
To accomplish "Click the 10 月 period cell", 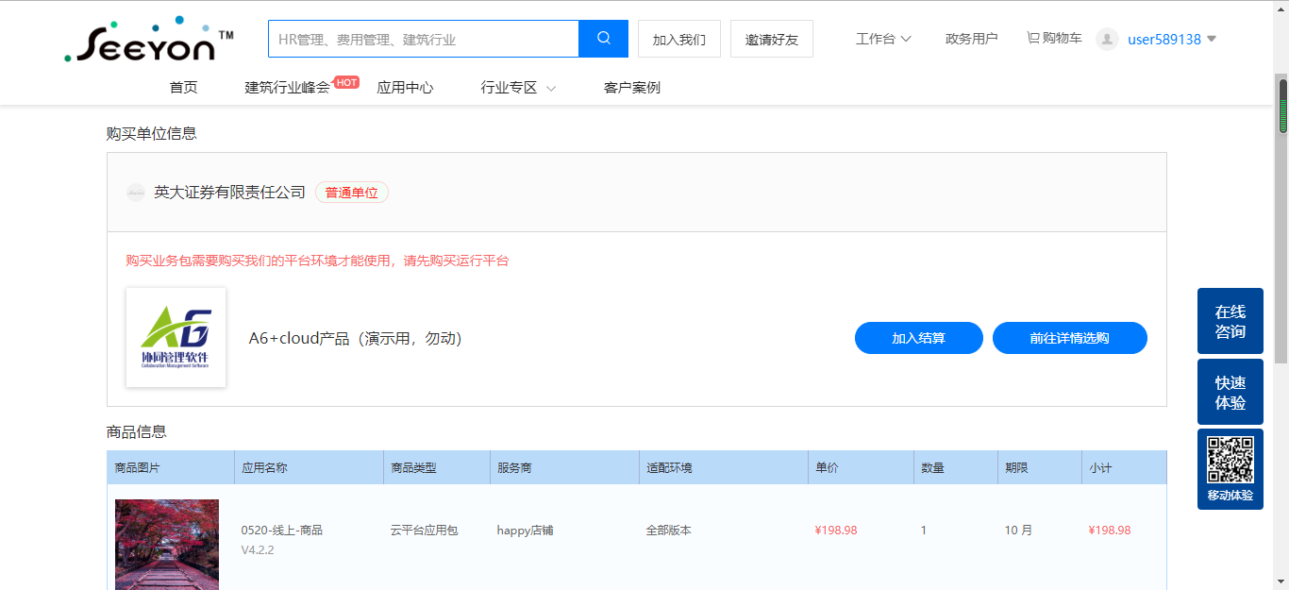I will 1018,531.
